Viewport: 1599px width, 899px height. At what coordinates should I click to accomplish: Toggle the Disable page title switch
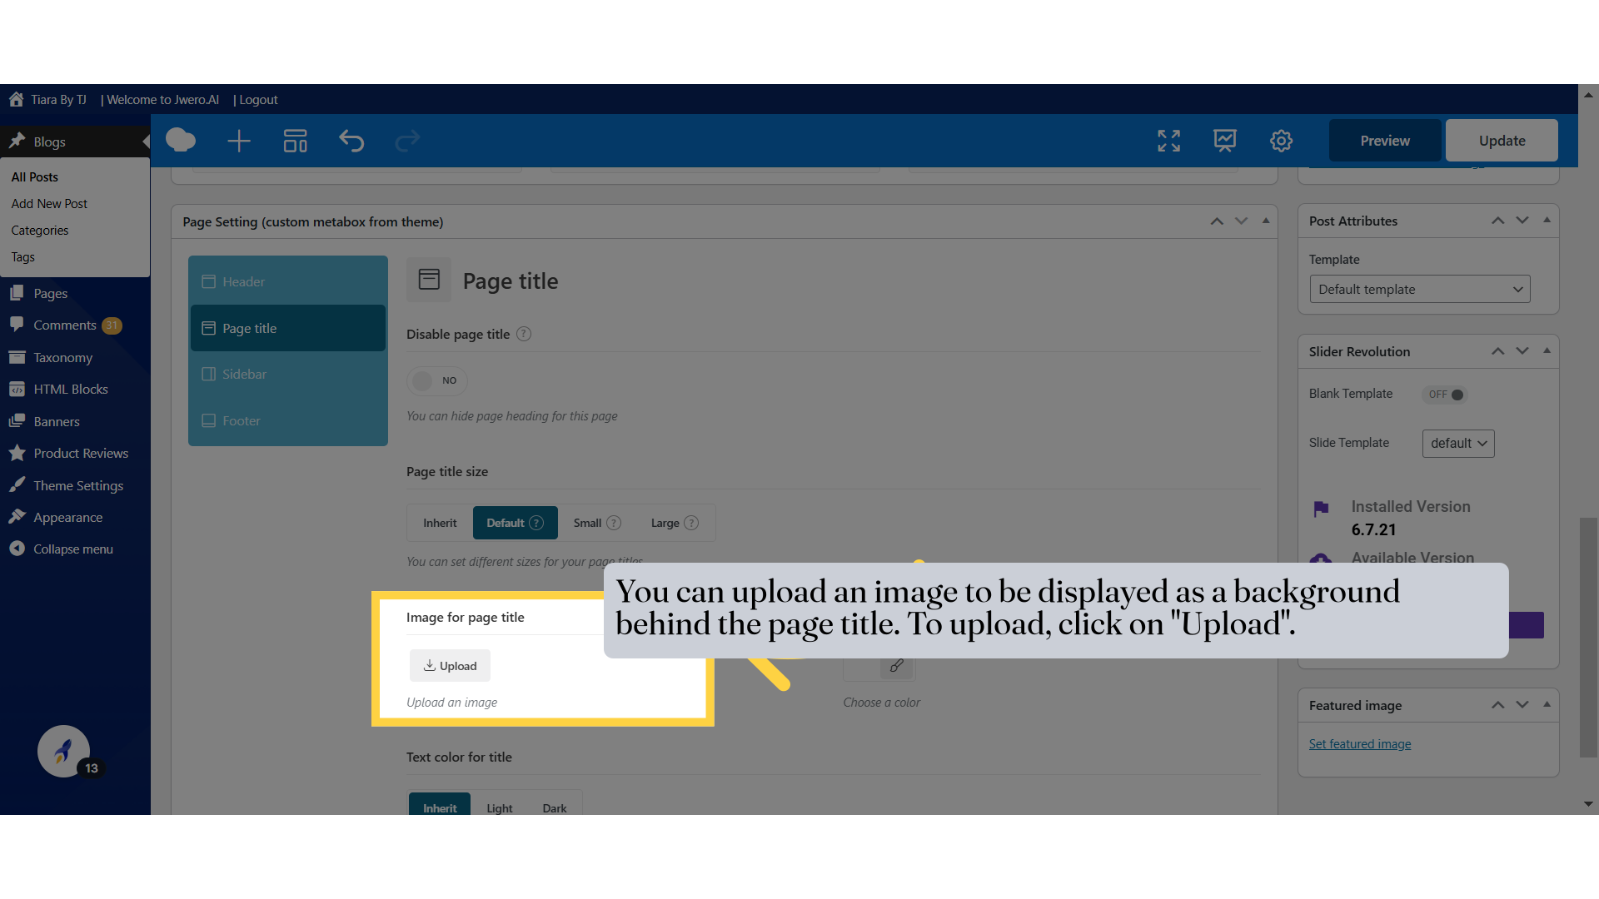click(x=436, y=380)
